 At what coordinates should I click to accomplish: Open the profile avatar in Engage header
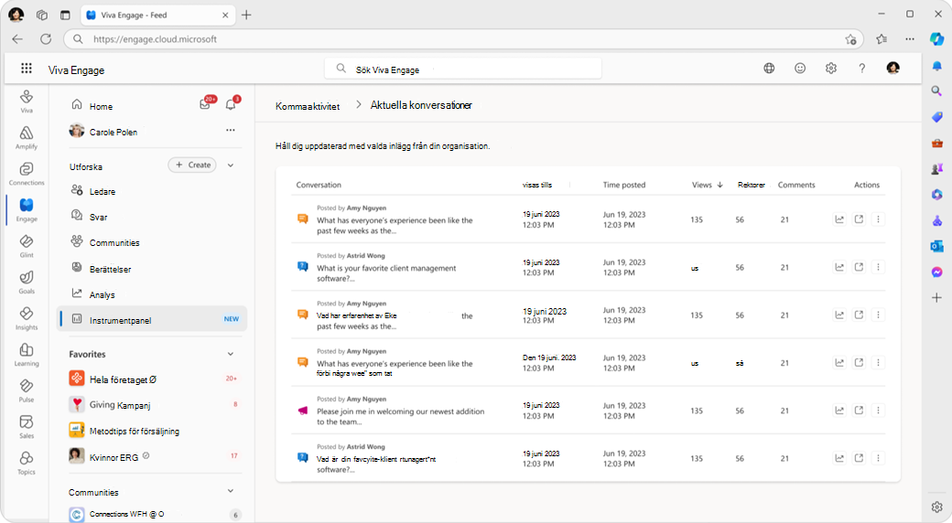click(893, 68)
